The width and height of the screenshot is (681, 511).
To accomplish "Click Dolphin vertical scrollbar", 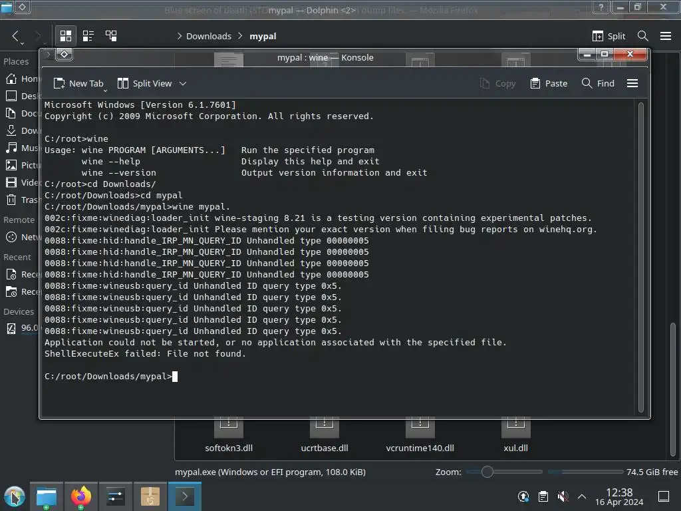I will 673,389.
